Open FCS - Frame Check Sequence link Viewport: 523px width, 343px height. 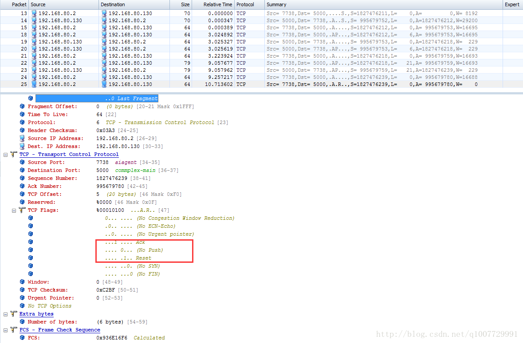click(60, 330)
